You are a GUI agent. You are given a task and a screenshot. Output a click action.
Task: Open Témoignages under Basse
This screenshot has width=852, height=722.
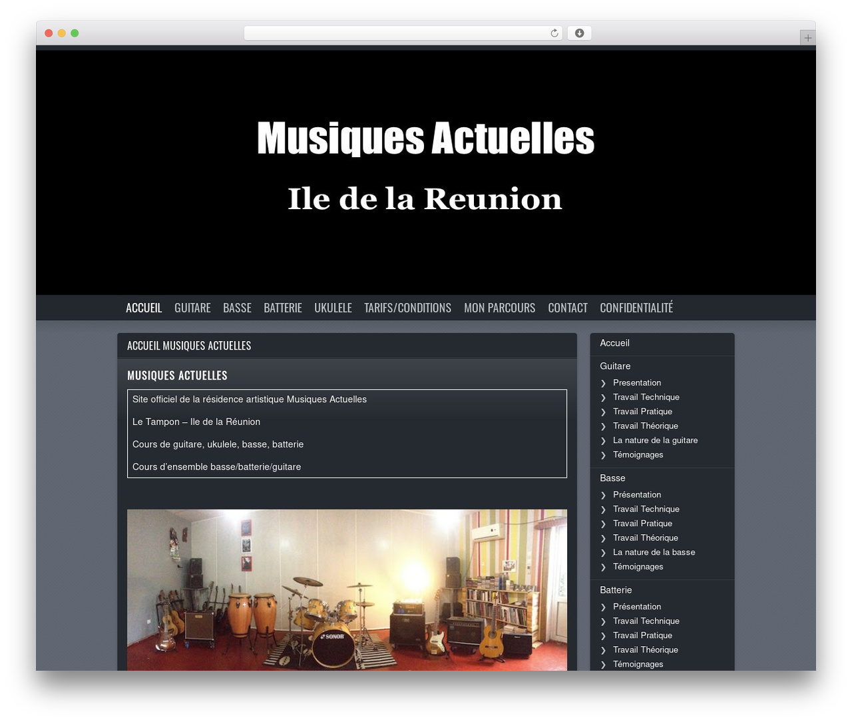coord(638,567)
